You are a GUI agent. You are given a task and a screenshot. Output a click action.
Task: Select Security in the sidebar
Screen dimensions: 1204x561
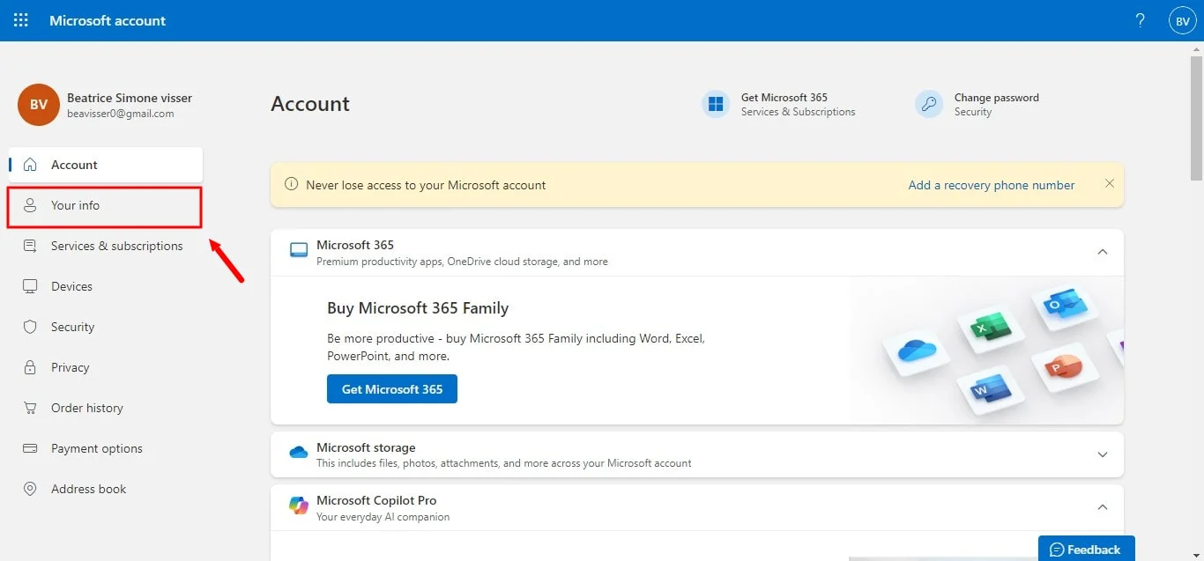coord(106,327)
